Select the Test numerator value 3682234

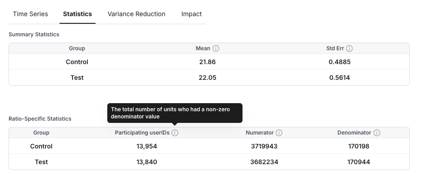264,162
